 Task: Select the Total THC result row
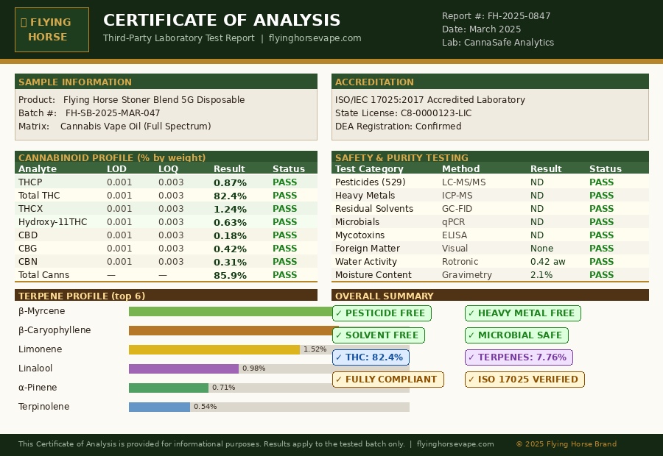[166, 196]
